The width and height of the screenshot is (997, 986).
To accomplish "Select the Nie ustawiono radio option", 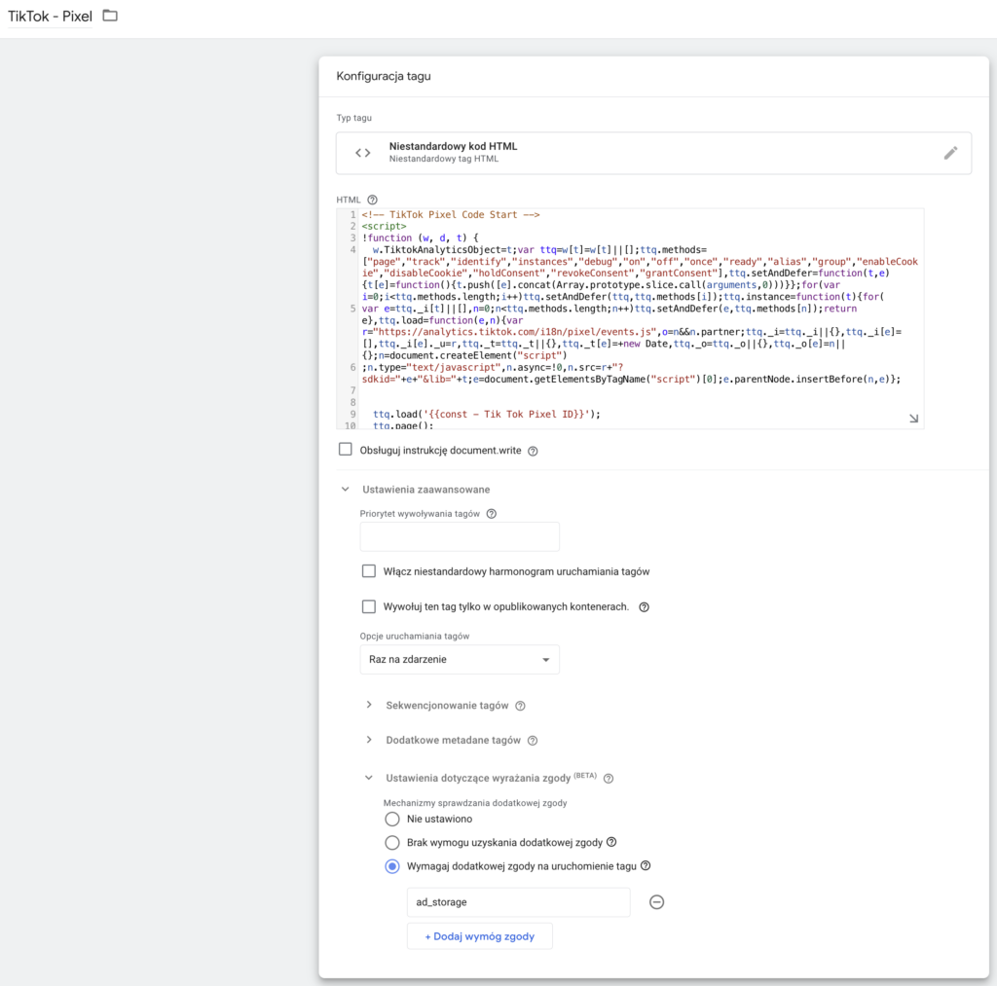I will [392, 820].
